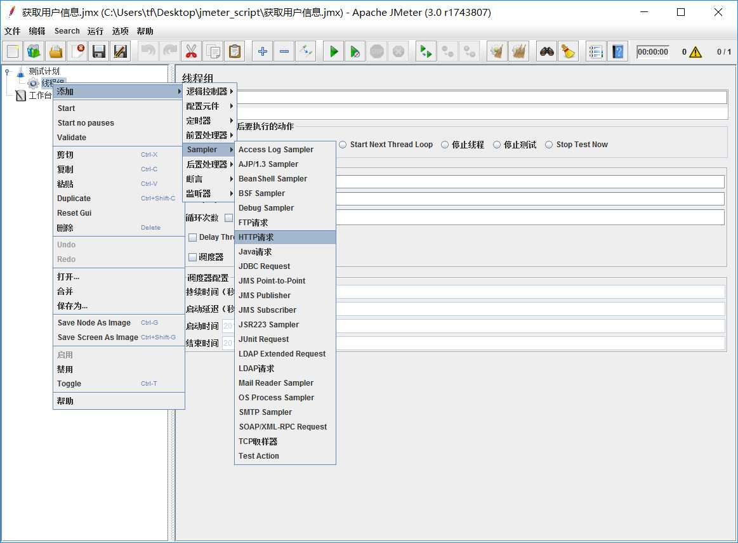Save the test plan with floppy icon

[99, 51]
